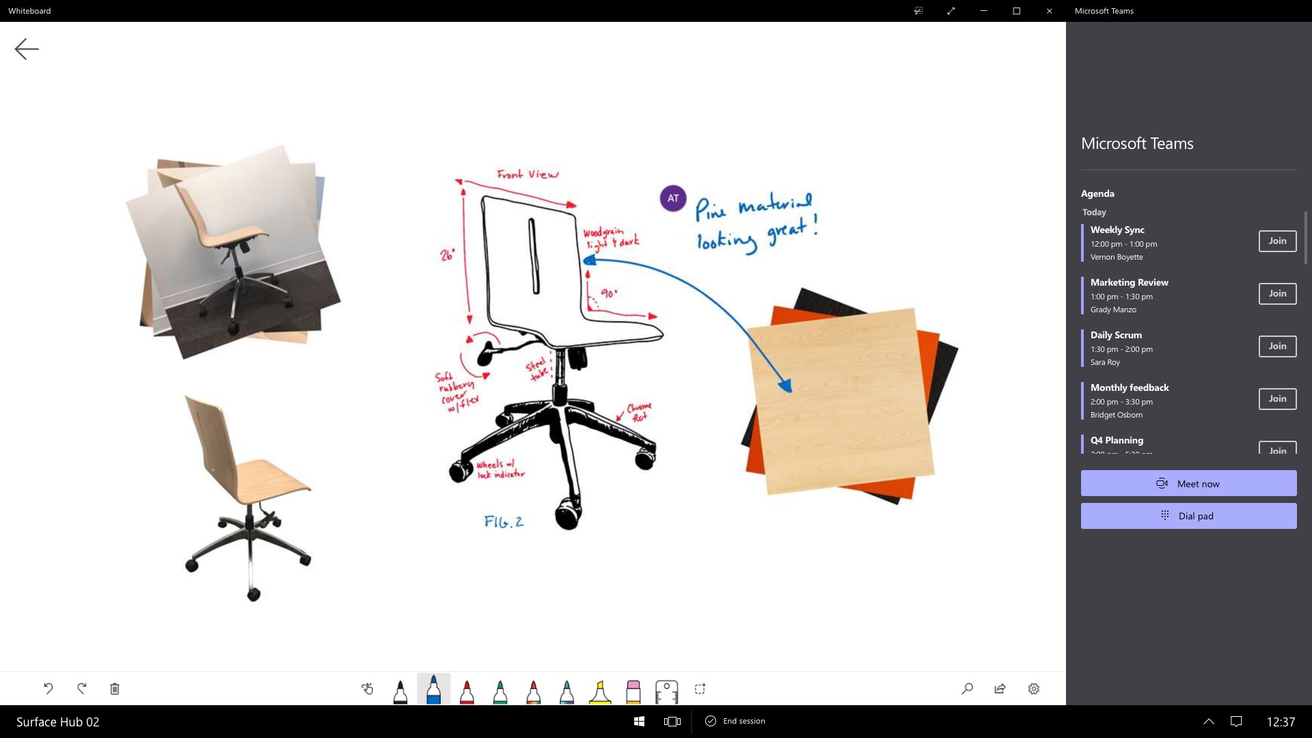Select the yellow highlighter tool
Image resolution: width=1312 pixels, height=738 pixels.
click(x=600, y=689)
